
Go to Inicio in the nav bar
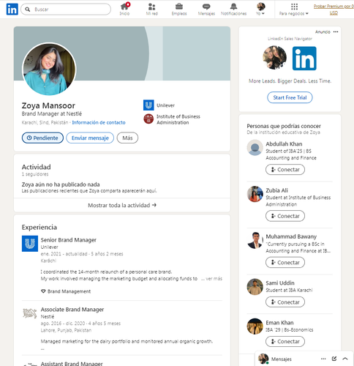pyautogui.click(x=124, y=9)
